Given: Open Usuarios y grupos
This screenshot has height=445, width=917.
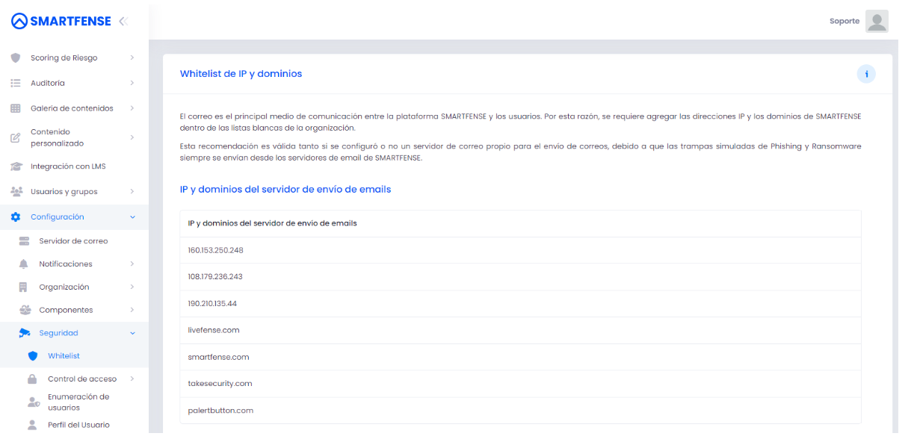Looking at the screenshot, I should tap(64, 192).
